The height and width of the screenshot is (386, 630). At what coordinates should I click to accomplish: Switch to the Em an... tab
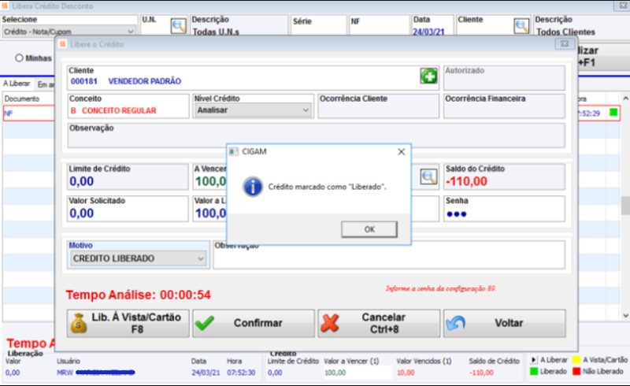point(45,84)
